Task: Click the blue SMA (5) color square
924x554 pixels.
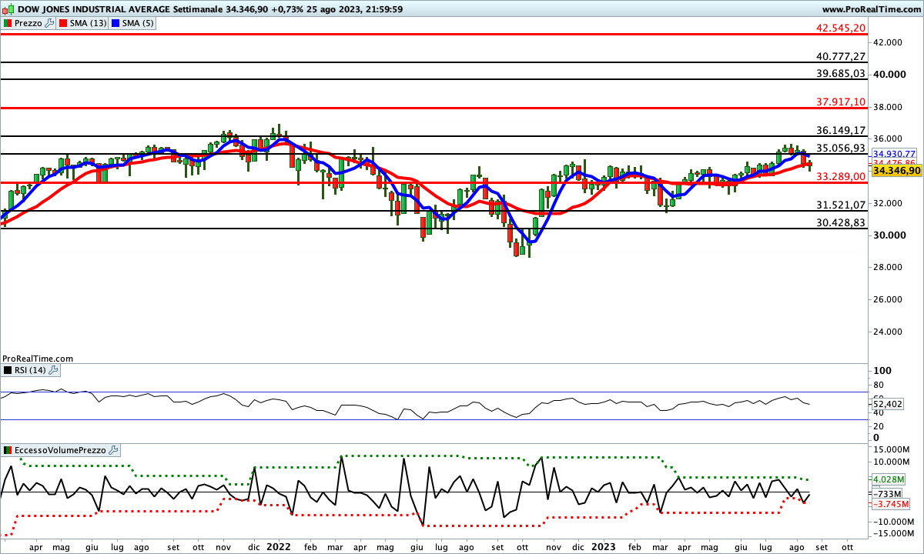Action: [115, 23]
